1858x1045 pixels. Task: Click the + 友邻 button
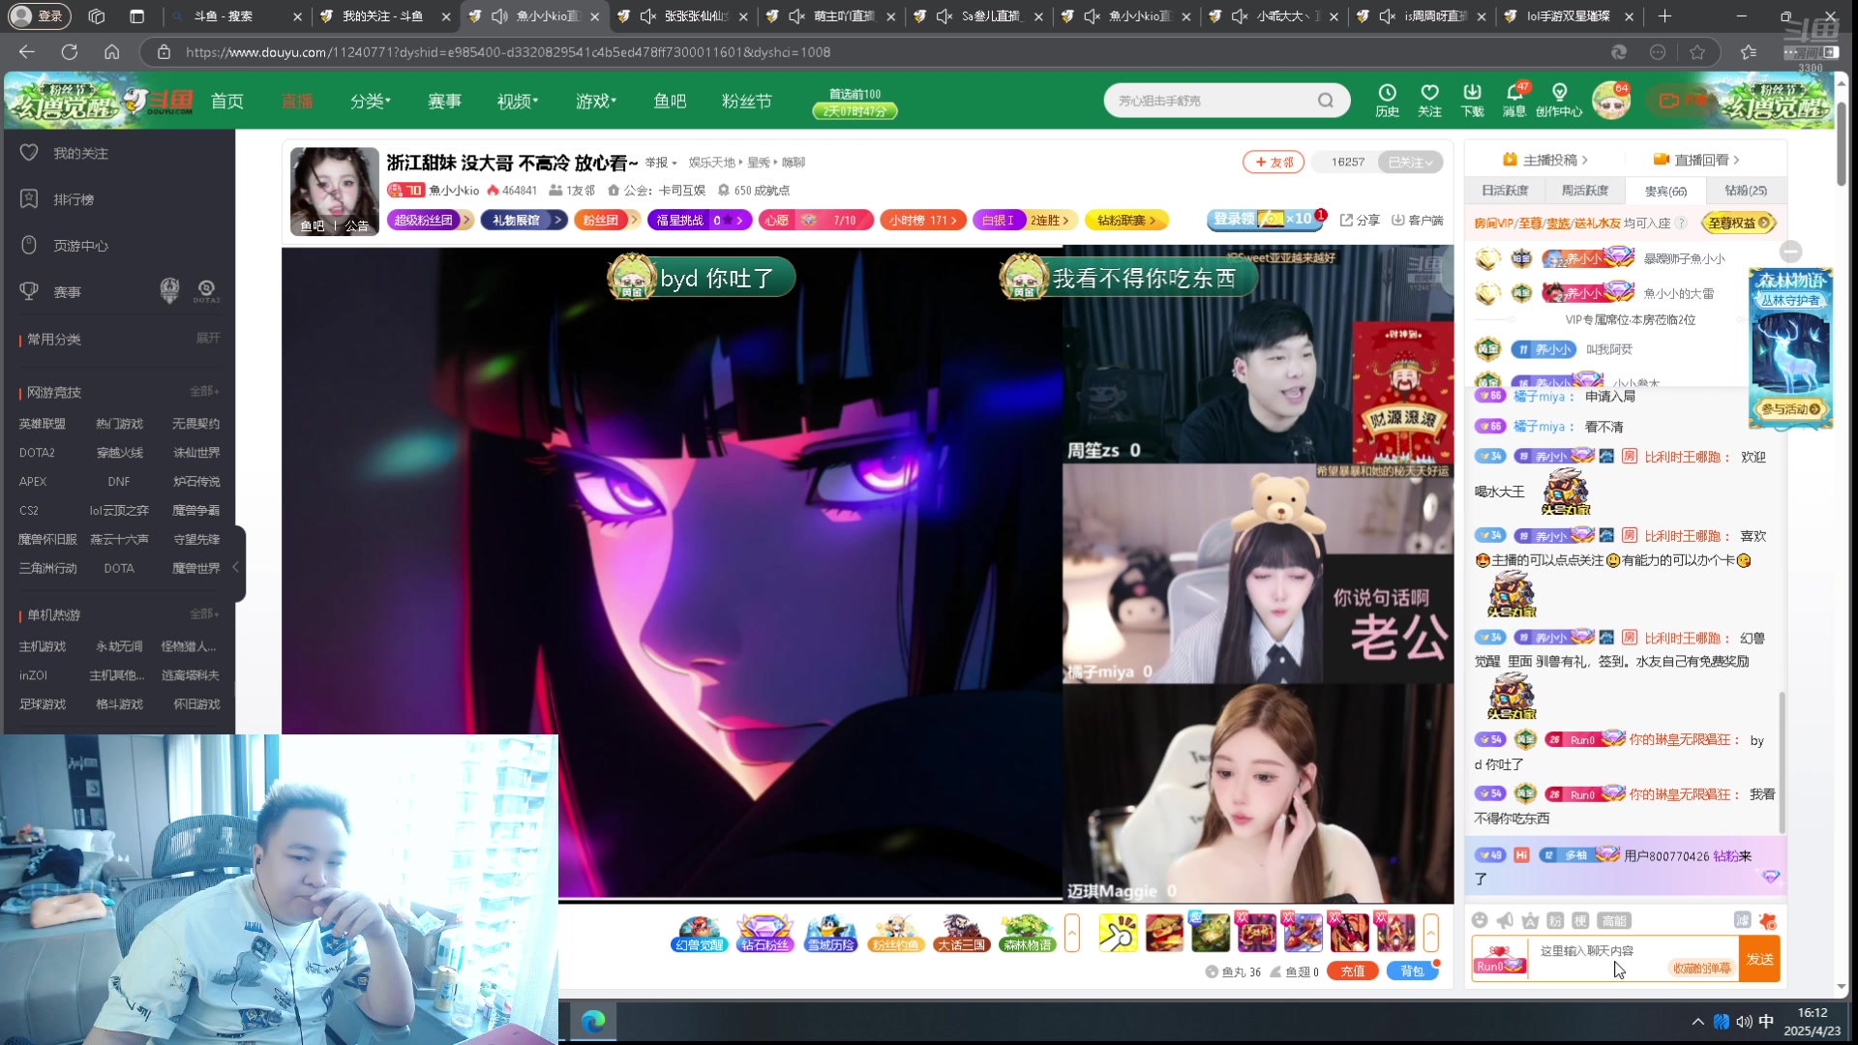1274,163
